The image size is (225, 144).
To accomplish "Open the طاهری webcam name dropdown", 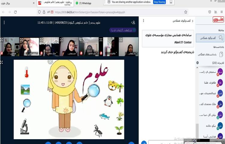I will 112,53.
